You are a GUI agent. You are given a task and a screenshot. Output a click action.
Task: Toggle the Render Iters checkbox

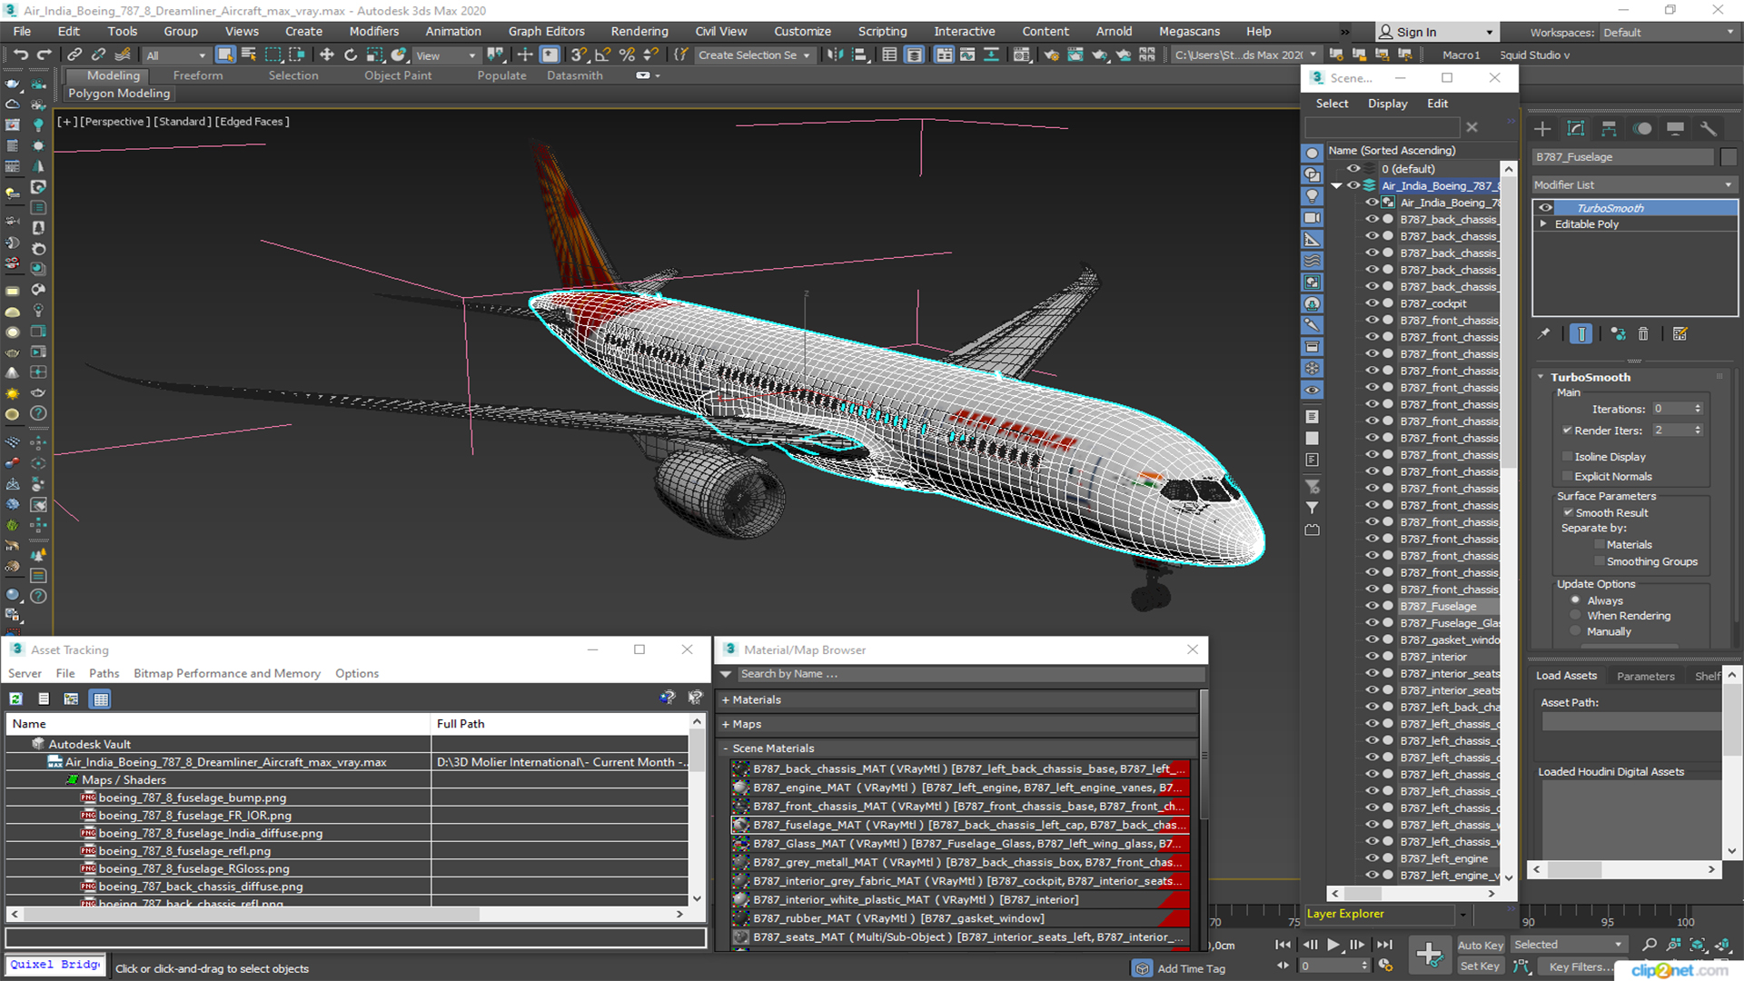(1567, 431)
